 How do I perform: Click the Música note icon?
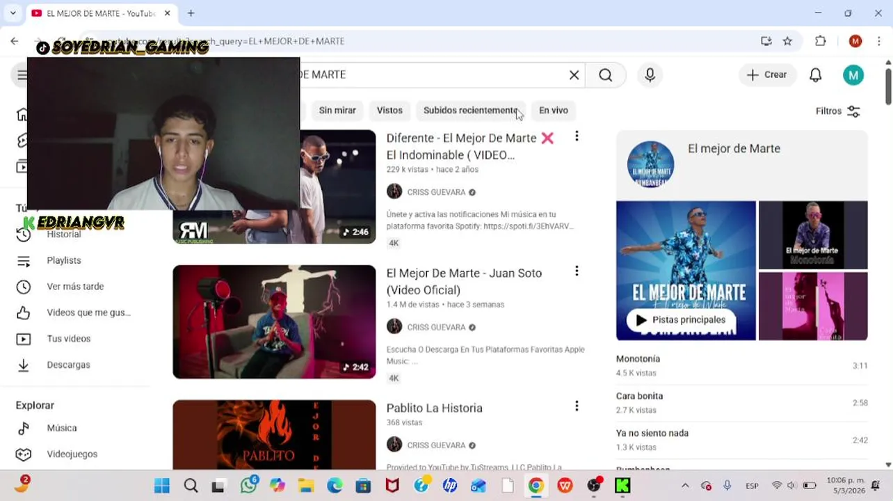click(x=24, y=428)
